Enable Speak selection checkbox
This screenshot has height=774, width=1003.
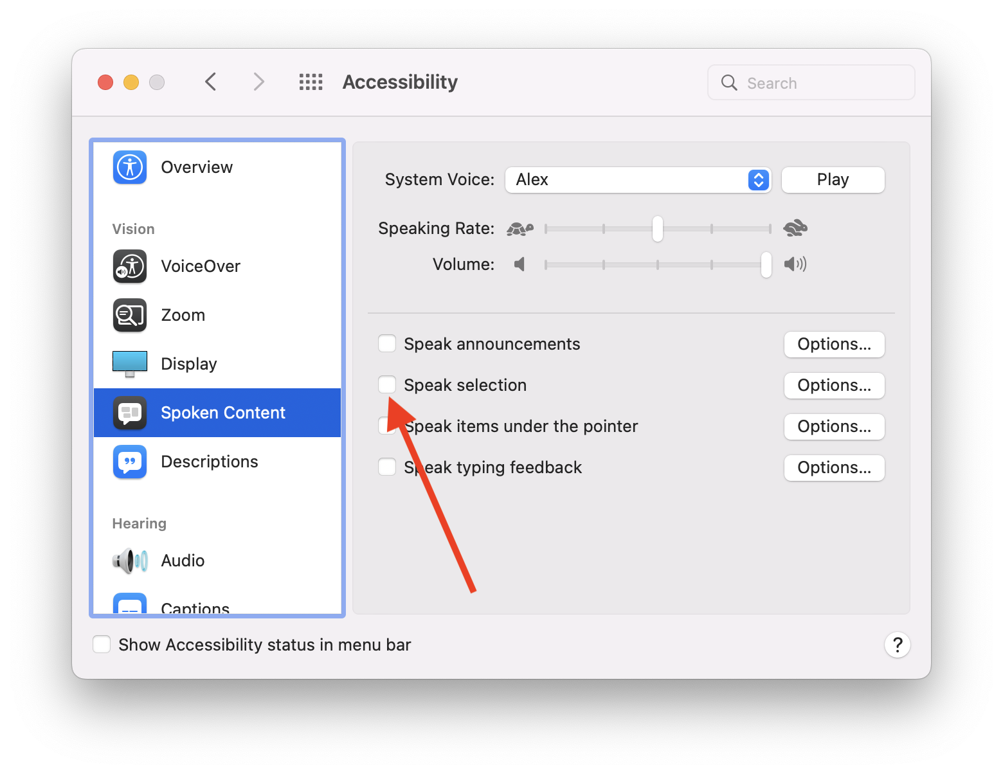pos(387,385)
